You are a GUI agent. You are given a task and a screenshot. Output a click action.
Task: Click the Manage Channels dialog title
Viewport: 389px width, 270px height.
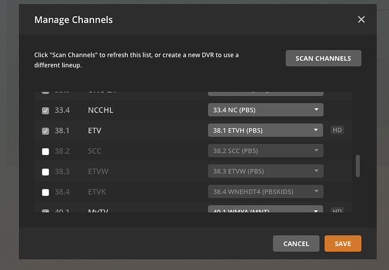click(73, 20)
